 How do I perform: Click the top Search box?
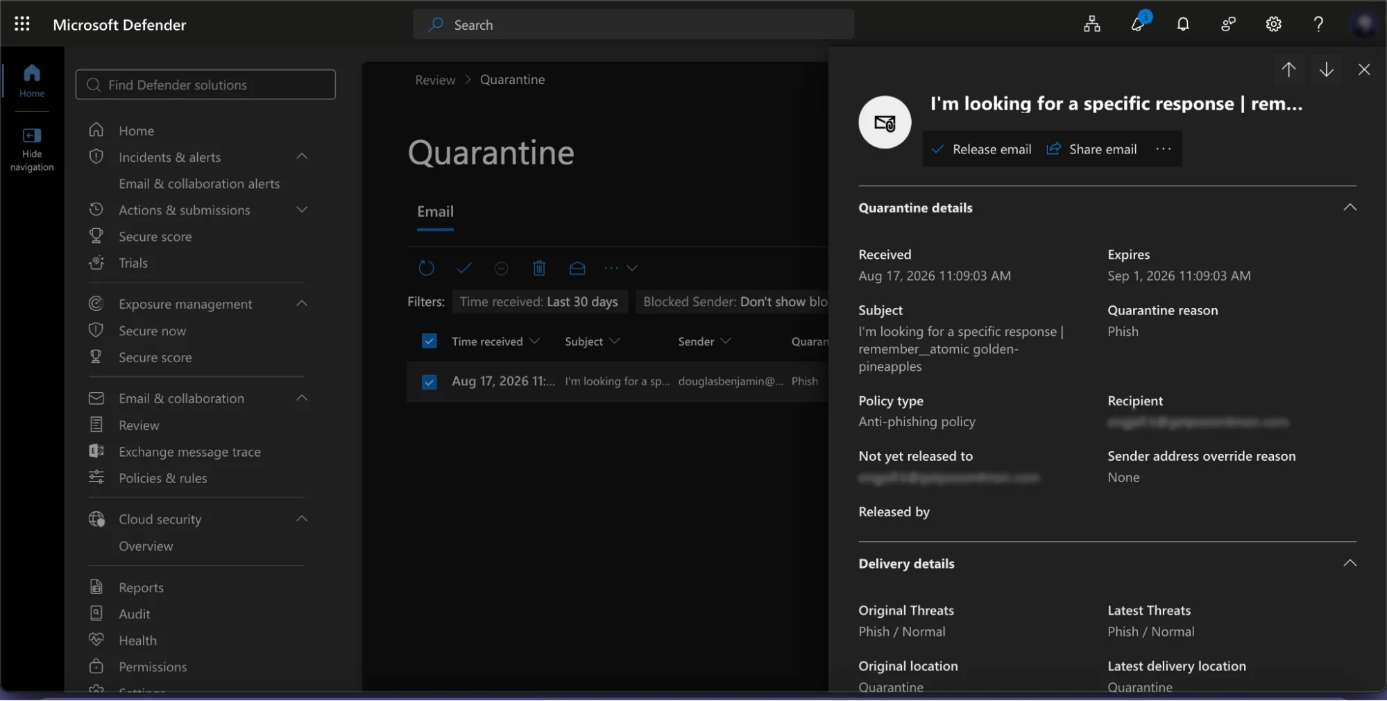(x=633, y=24)
